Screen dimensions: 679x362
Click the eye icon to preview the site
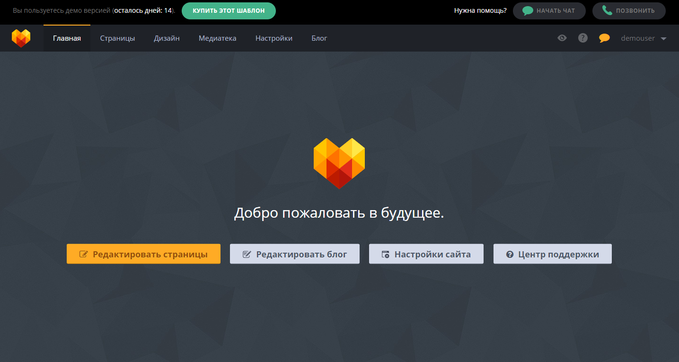562,38
